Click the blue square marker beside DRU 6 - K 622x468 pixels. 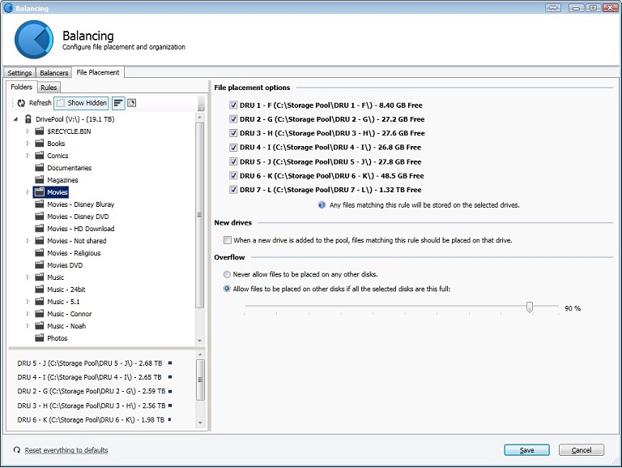coord(169,419)
